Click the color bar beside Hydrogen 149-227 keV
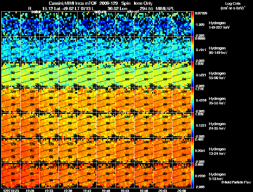The image size is (253, 192). click(x=193, y=24)
